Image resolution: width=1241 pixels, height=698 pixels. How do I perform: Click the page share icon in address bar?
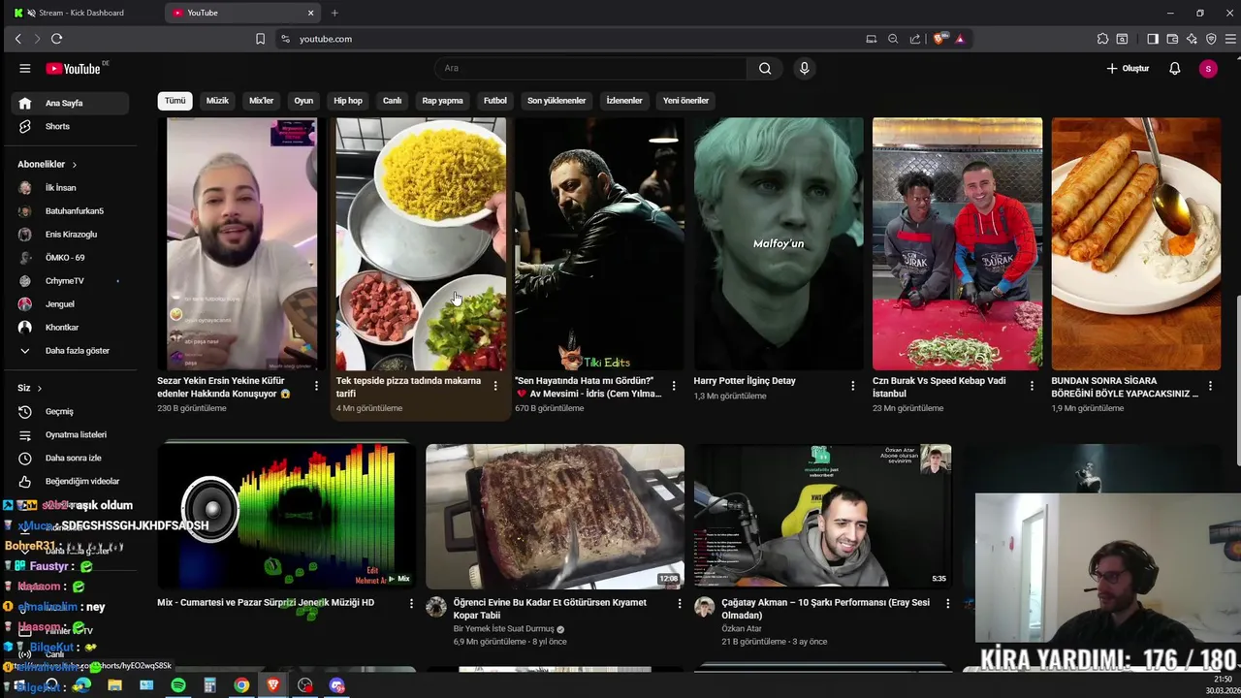914,39
